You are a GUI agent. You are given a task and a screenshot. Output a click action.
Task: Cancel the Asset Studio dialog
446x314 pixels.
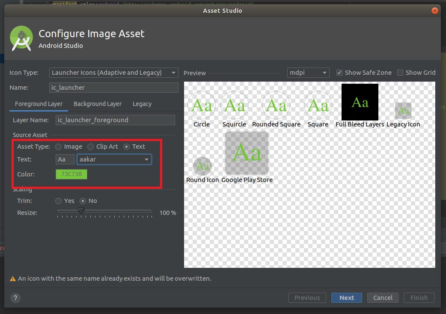pyautogui.click(x=382, y=298)
